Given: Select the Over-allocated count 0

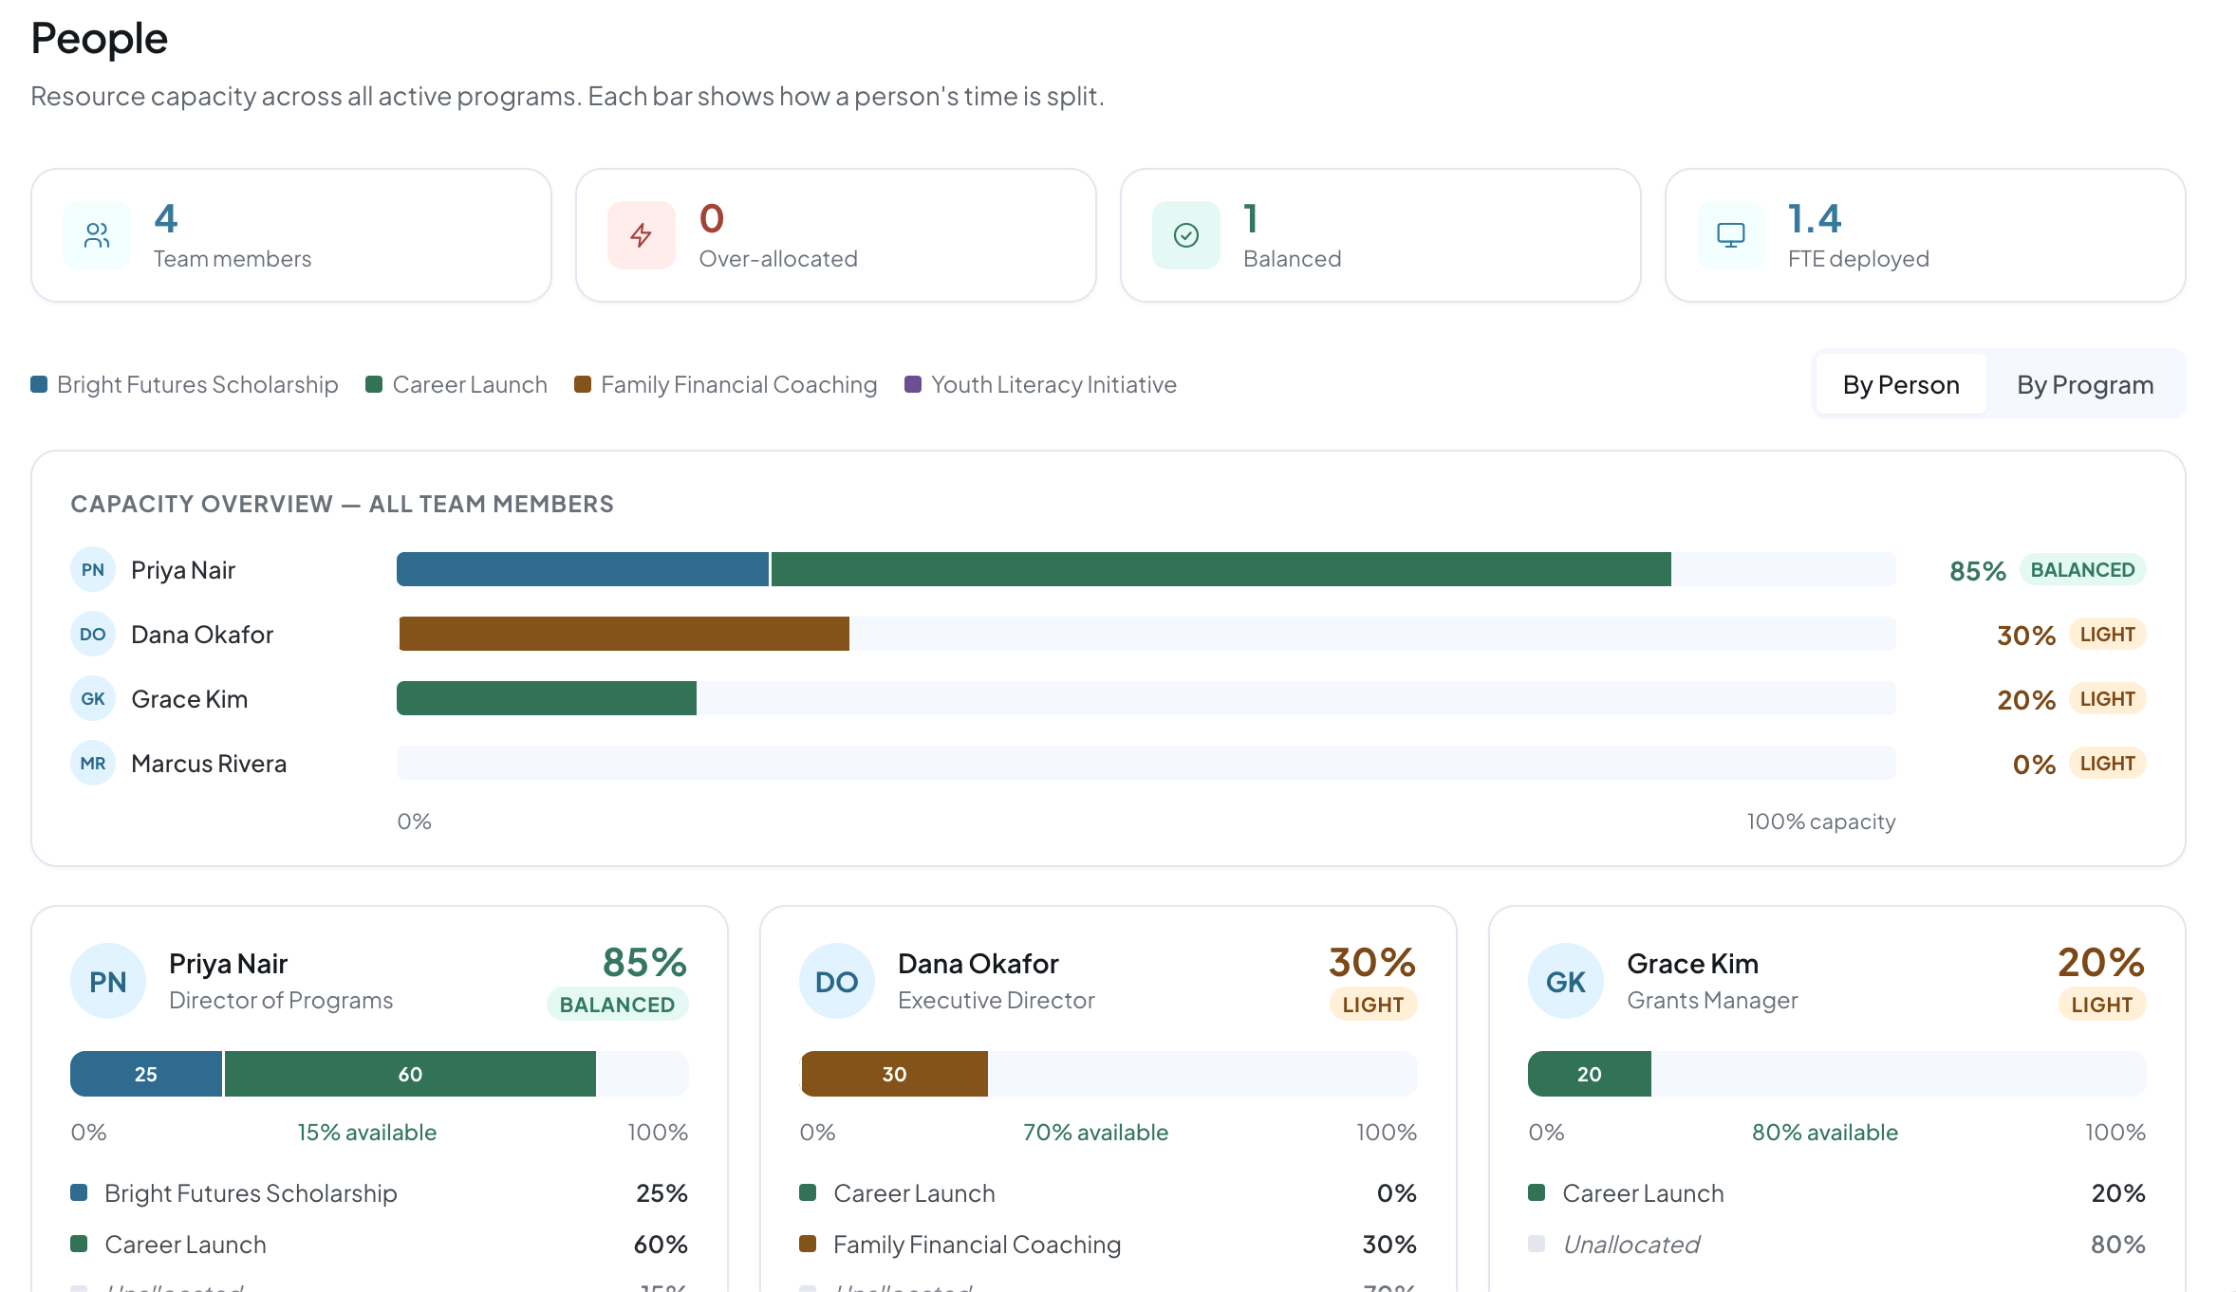Looking at the screenshot, I should 712,218.
